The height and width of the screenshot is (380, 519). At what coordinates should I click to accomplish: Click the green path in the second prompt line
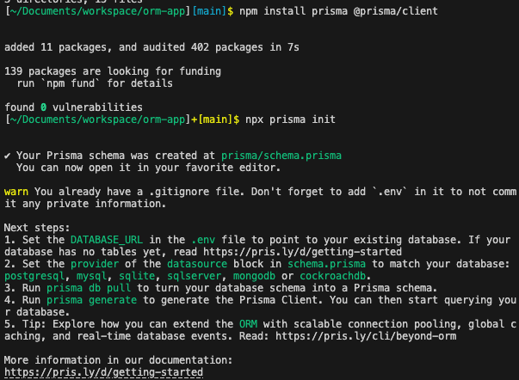[97, 120]
